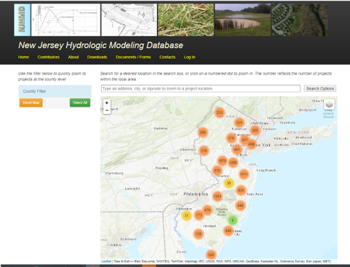Screen dimensions: 350x267
Task: Click the 408 project cluster marker
Action: (252, 144)
